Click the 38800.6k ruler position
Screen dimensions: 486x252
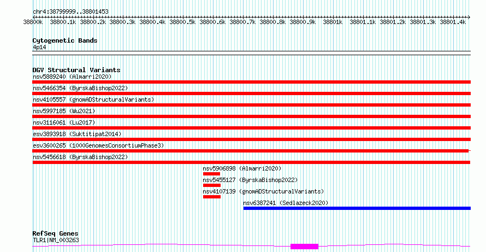click(x=212, y=22)
